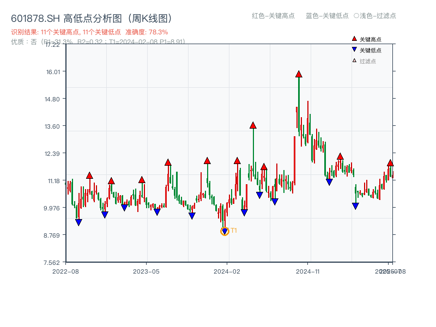
Task: Click the blue 关键低点 legend triangle icon
Action: coord(354,50)
